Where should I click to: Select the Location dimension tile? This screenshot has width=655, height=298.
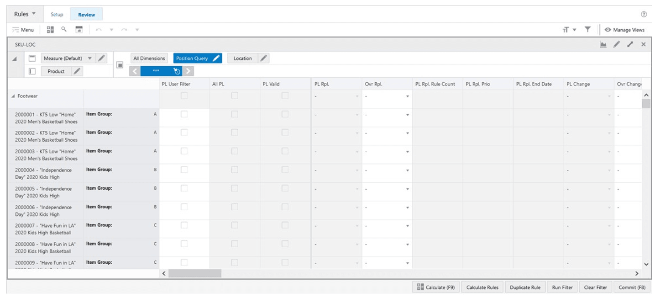242,58
